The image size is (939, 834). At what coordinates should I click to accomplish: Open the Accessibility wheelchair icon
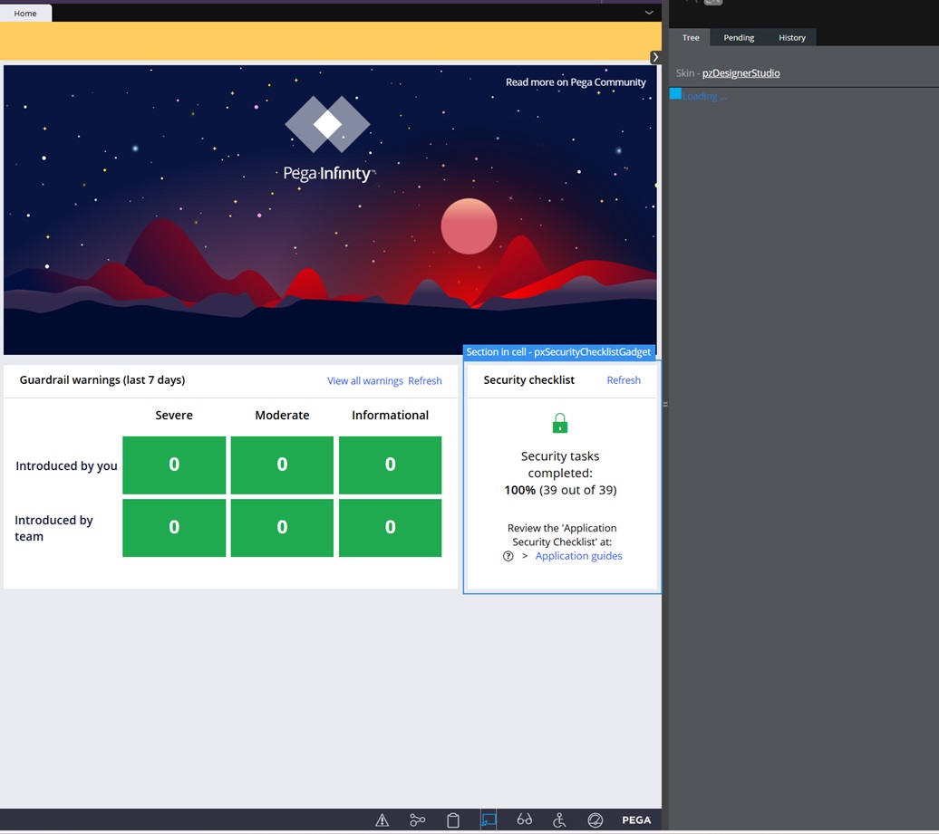[x=559, y=820]
